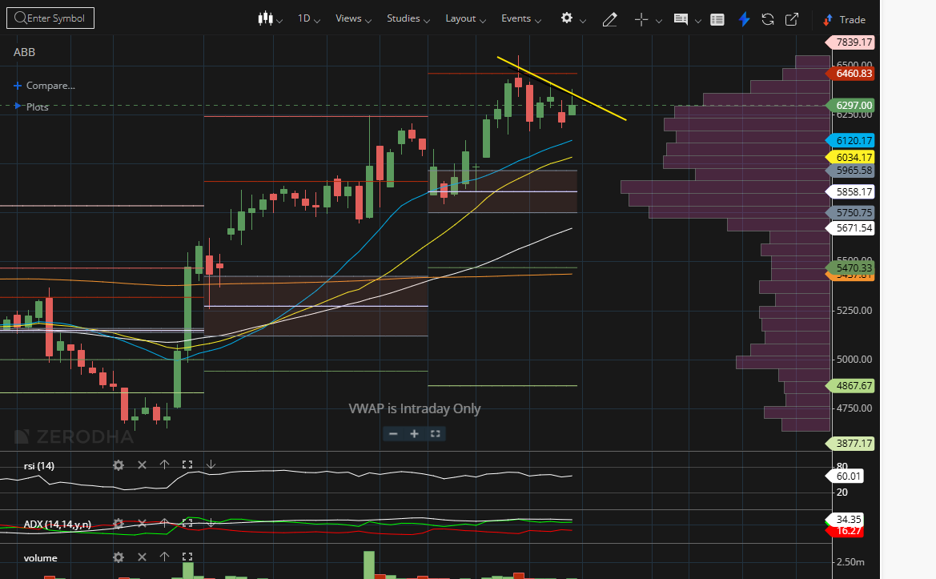Move rsi panel up

coord(165,464)
